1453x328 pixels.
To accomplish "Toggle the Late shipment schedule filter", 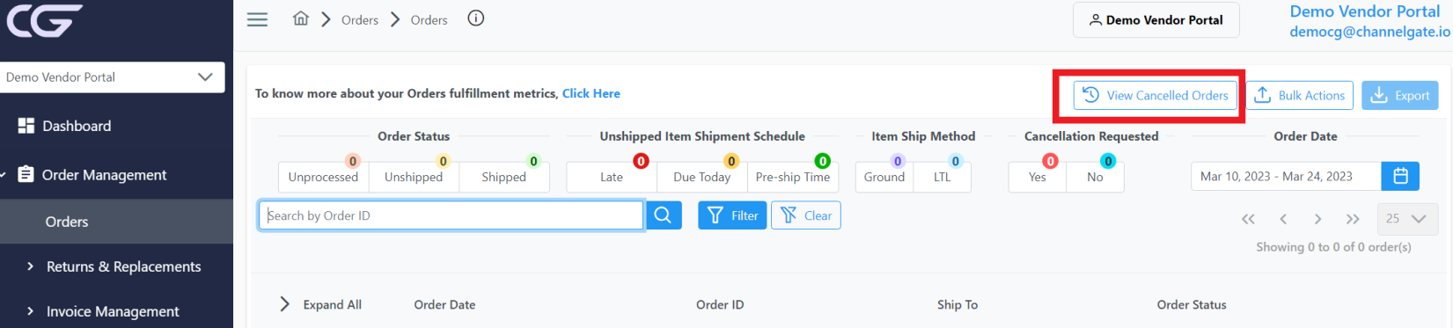I will (612, 177).
